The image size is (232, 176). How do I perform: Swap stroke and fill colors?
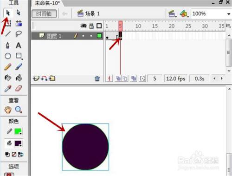point(21,154)
